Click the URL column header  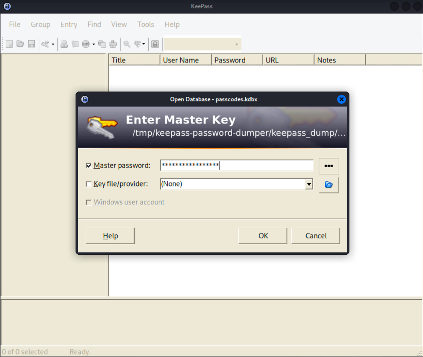289,60
